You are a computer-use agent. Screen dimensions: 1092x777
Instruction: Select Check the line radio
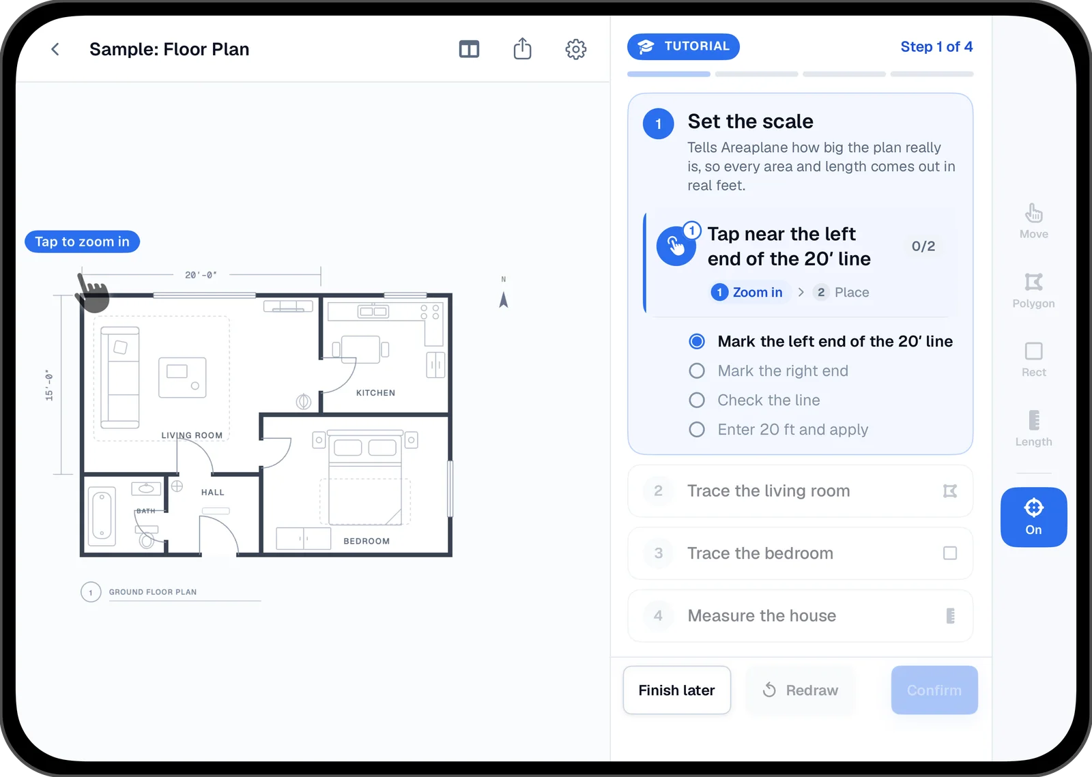point(697,400)
